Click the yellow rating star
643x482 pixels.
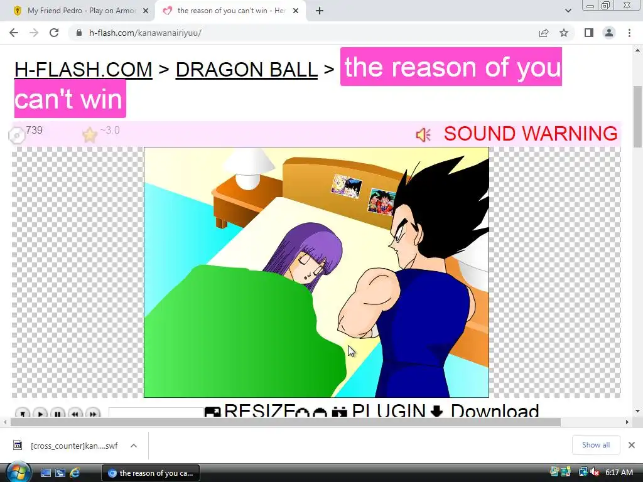point(89,134)
